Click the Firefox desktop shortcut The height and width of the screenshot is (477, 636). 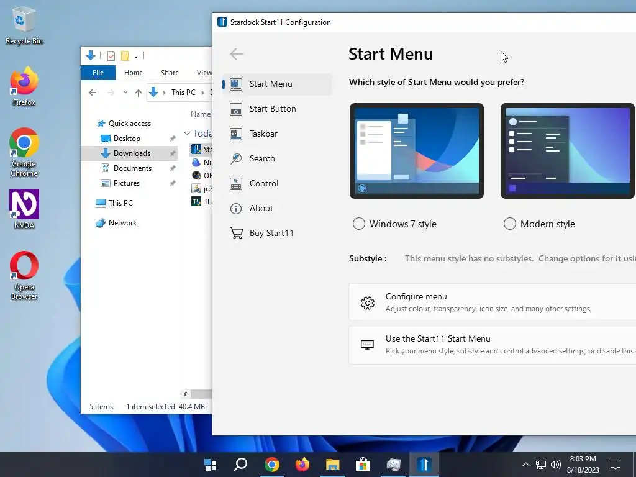(x=24, y=86)
